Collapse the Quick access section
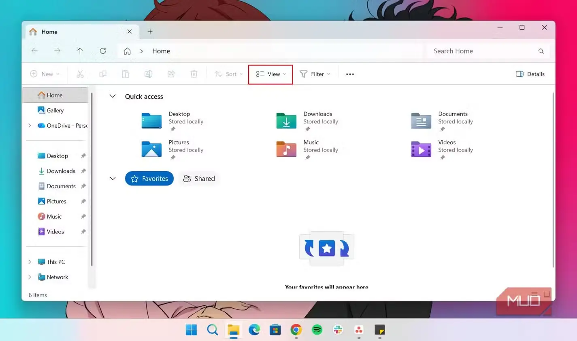This screenshot has height=341, width=577. [113, 96]
